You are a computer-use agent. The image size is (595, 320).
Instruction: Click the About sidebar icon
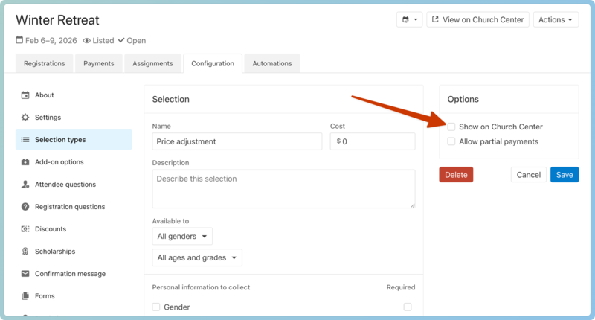(25, 95)
